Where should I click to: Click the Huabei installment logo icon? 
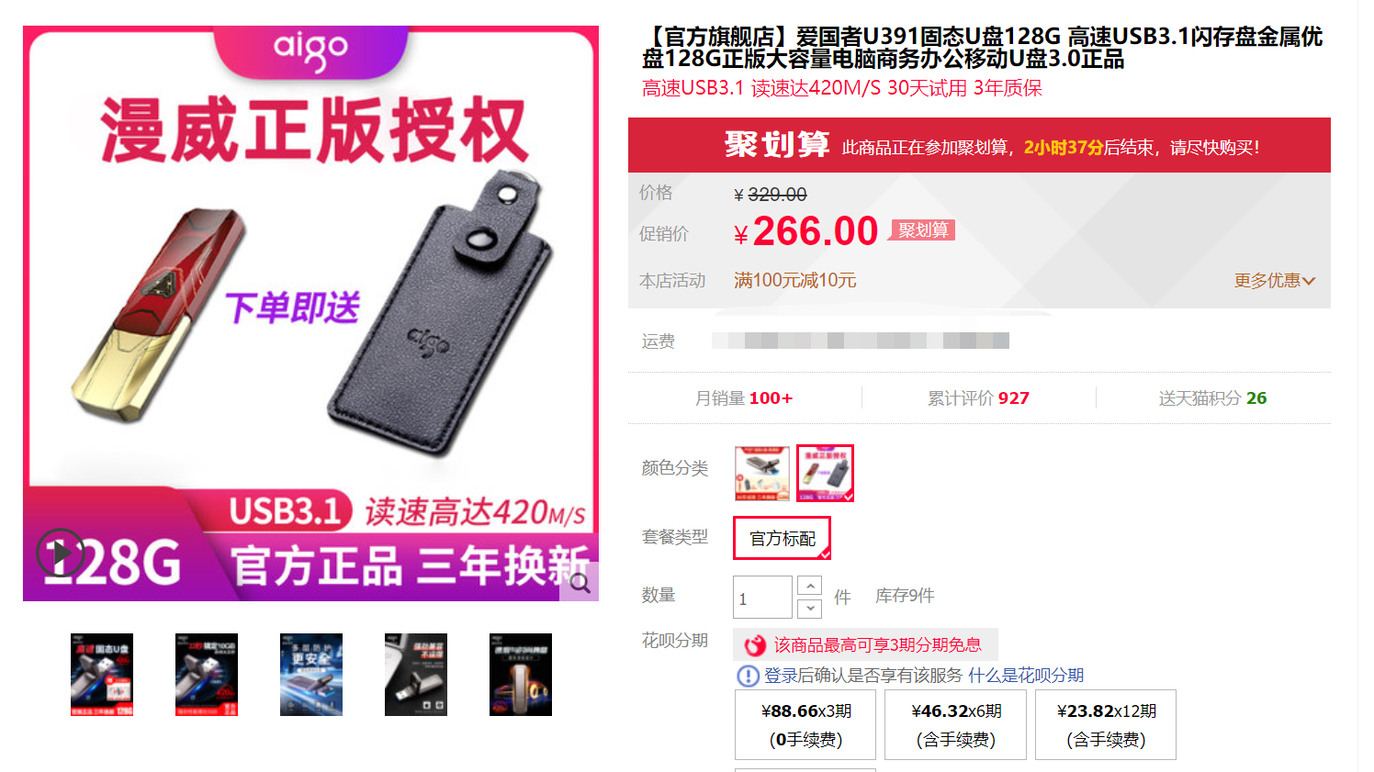click(x=755, y=645)
